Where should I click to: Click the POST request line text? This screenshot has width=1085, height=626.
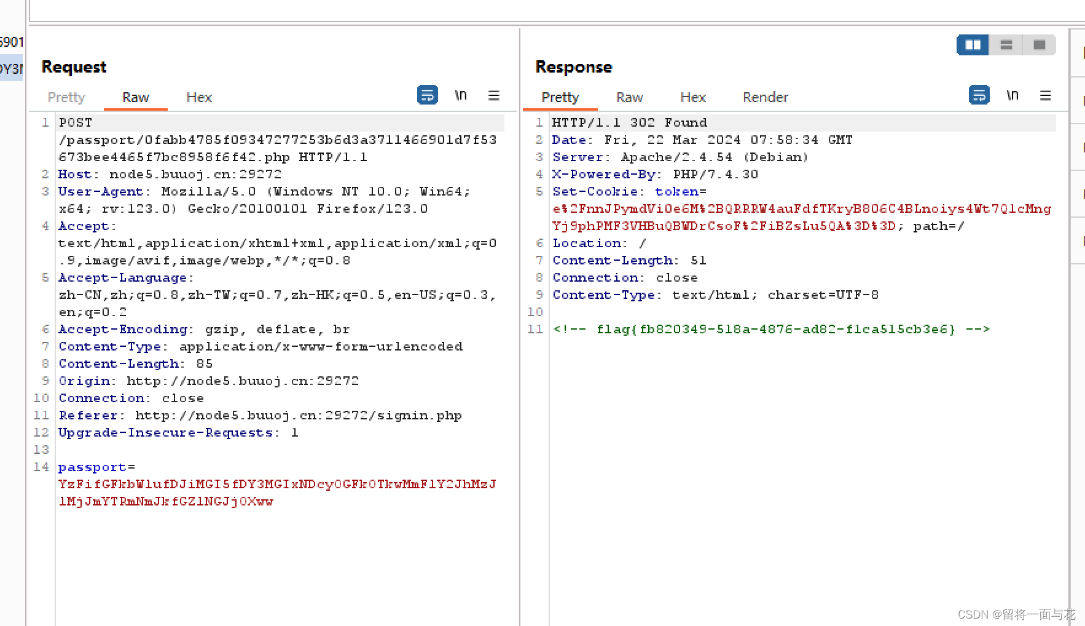pos(278,140)
